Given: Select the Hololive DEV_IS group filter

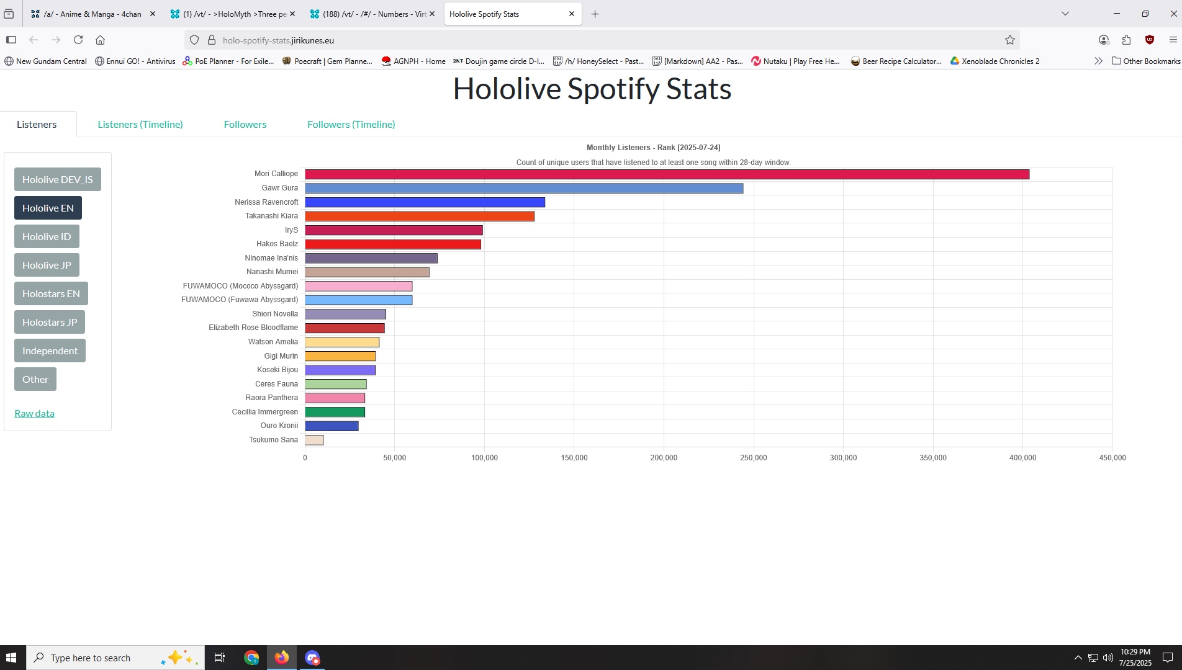Looking at the screenshot, I should pyautogui.click(x=57, y=179).
